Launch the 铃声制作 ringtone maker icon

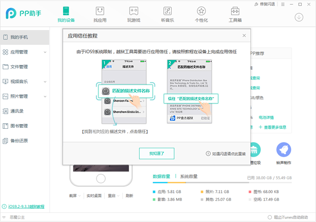coord(283,150)
